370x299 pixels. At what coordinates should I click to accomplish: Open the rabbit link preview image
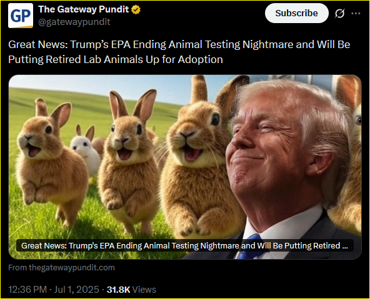coord(185,167)
